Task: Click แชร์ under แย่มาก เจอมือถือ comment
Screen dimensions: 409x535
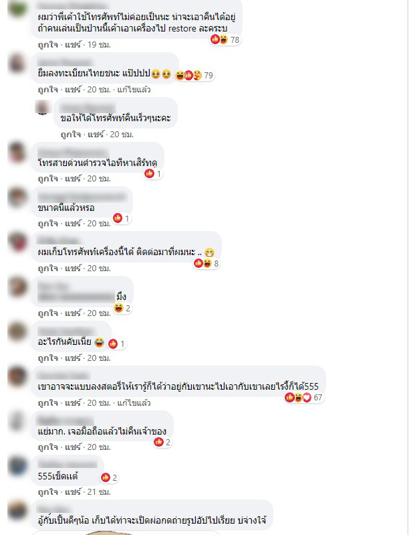Action: tap(73, 447)
